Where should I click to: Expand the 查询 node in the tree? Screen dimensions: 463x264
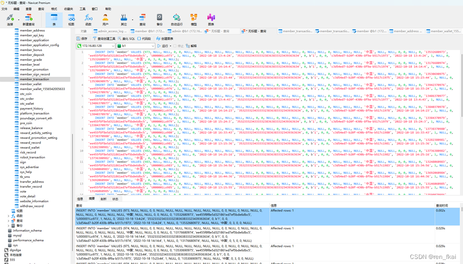coord(8,221)
